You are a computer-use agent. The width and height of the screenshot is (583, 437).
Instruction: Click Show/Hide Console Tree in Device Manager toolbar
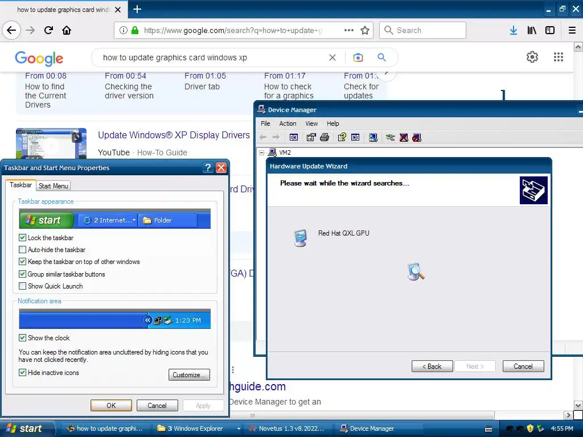click(x=294, y=138)
